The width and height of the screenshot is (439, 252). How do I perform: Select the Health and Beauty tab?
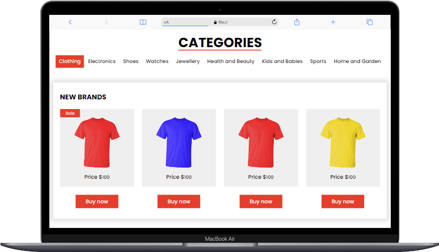(x=231, y=61)
